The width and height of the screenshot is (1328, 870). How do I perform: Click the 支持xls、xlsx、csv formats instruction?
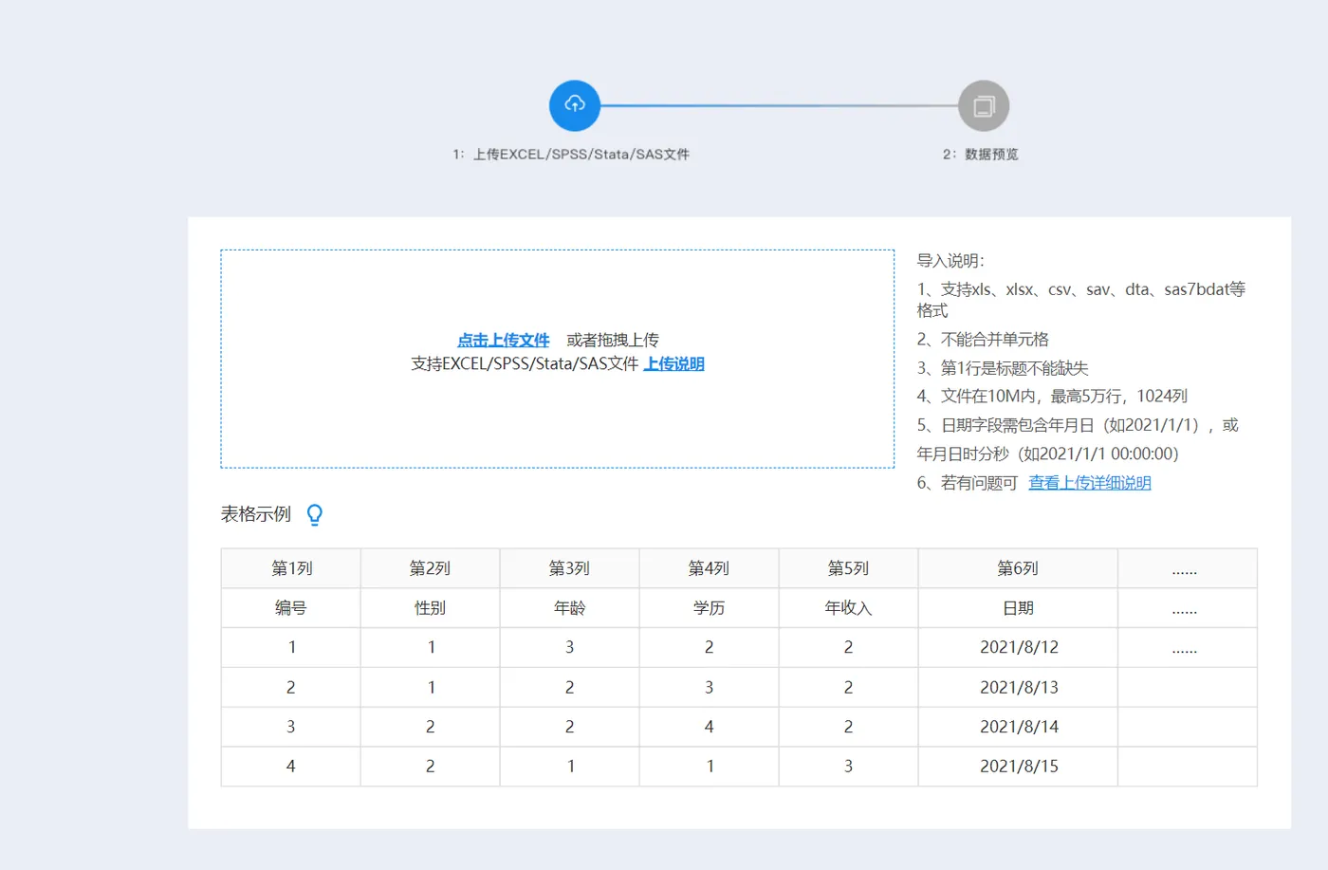(1081, 300)
